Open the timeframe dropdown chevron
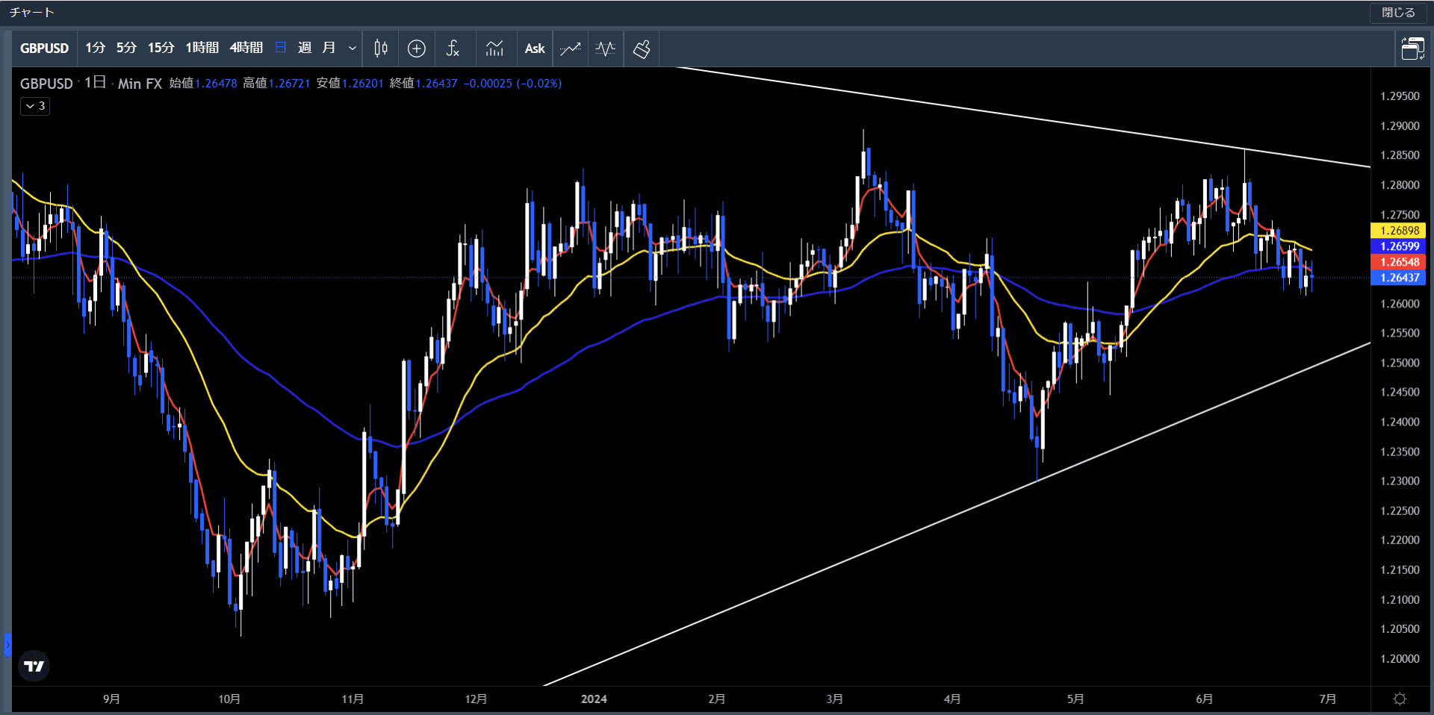The height and width of the screenshot is (715, 1434). [353, 49]
